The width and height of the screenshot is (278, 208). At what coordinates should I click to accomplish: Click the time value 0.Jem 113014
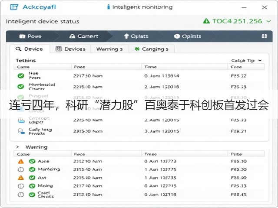click(162, 76)
